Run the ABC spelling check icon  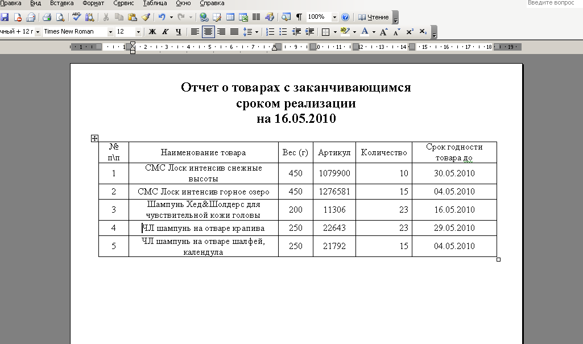point(77,17)
